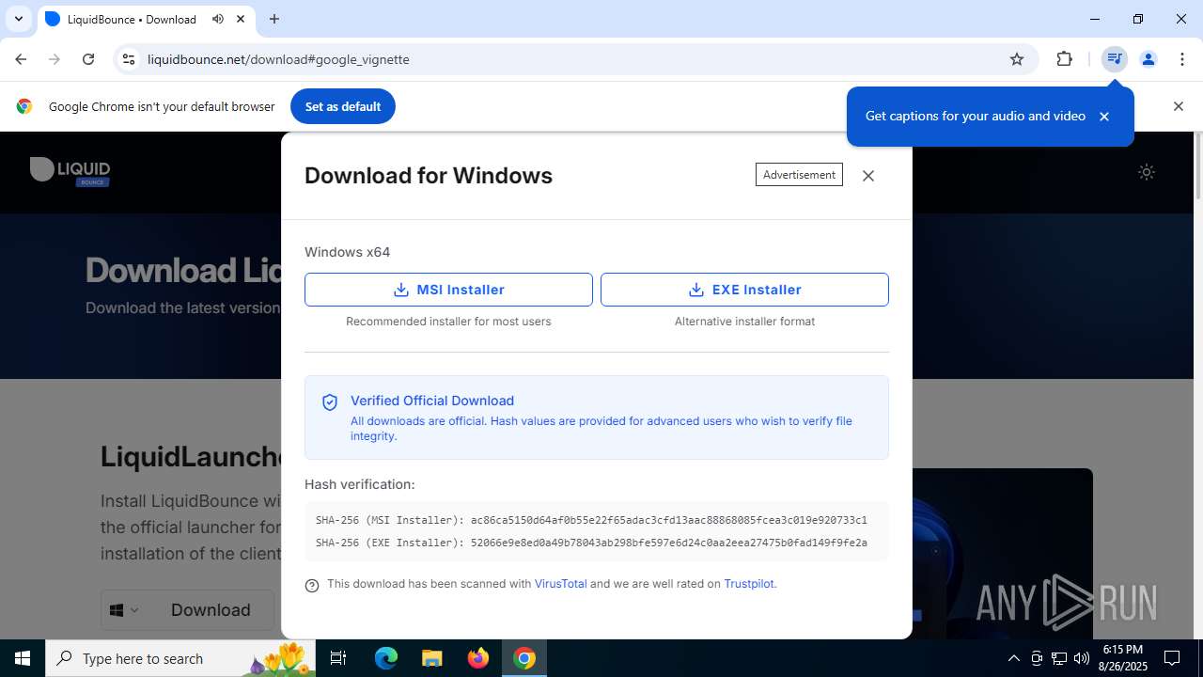The width and height of the screenshot is (1203, 677).
Task: Open the Trustpilot link
Action: pyautogui.click(x=749, y=584)
